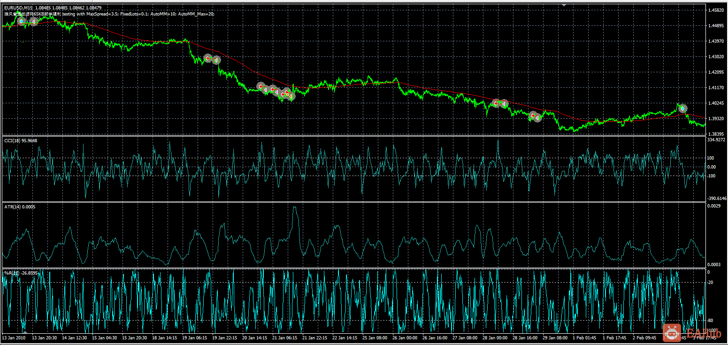Click time label 28 Jan 00:00
728x345 pixels.
click(x=495, y=337)
